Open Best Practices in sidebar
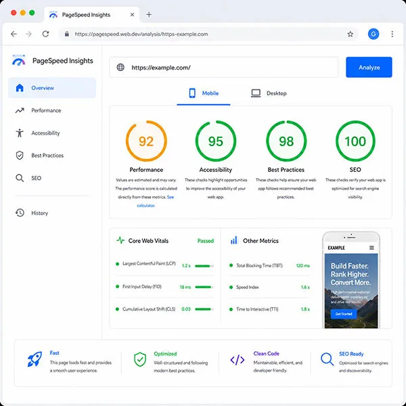The width and height of the screenshot is (406, 406). pyautogui.click(x=52, y=156)
